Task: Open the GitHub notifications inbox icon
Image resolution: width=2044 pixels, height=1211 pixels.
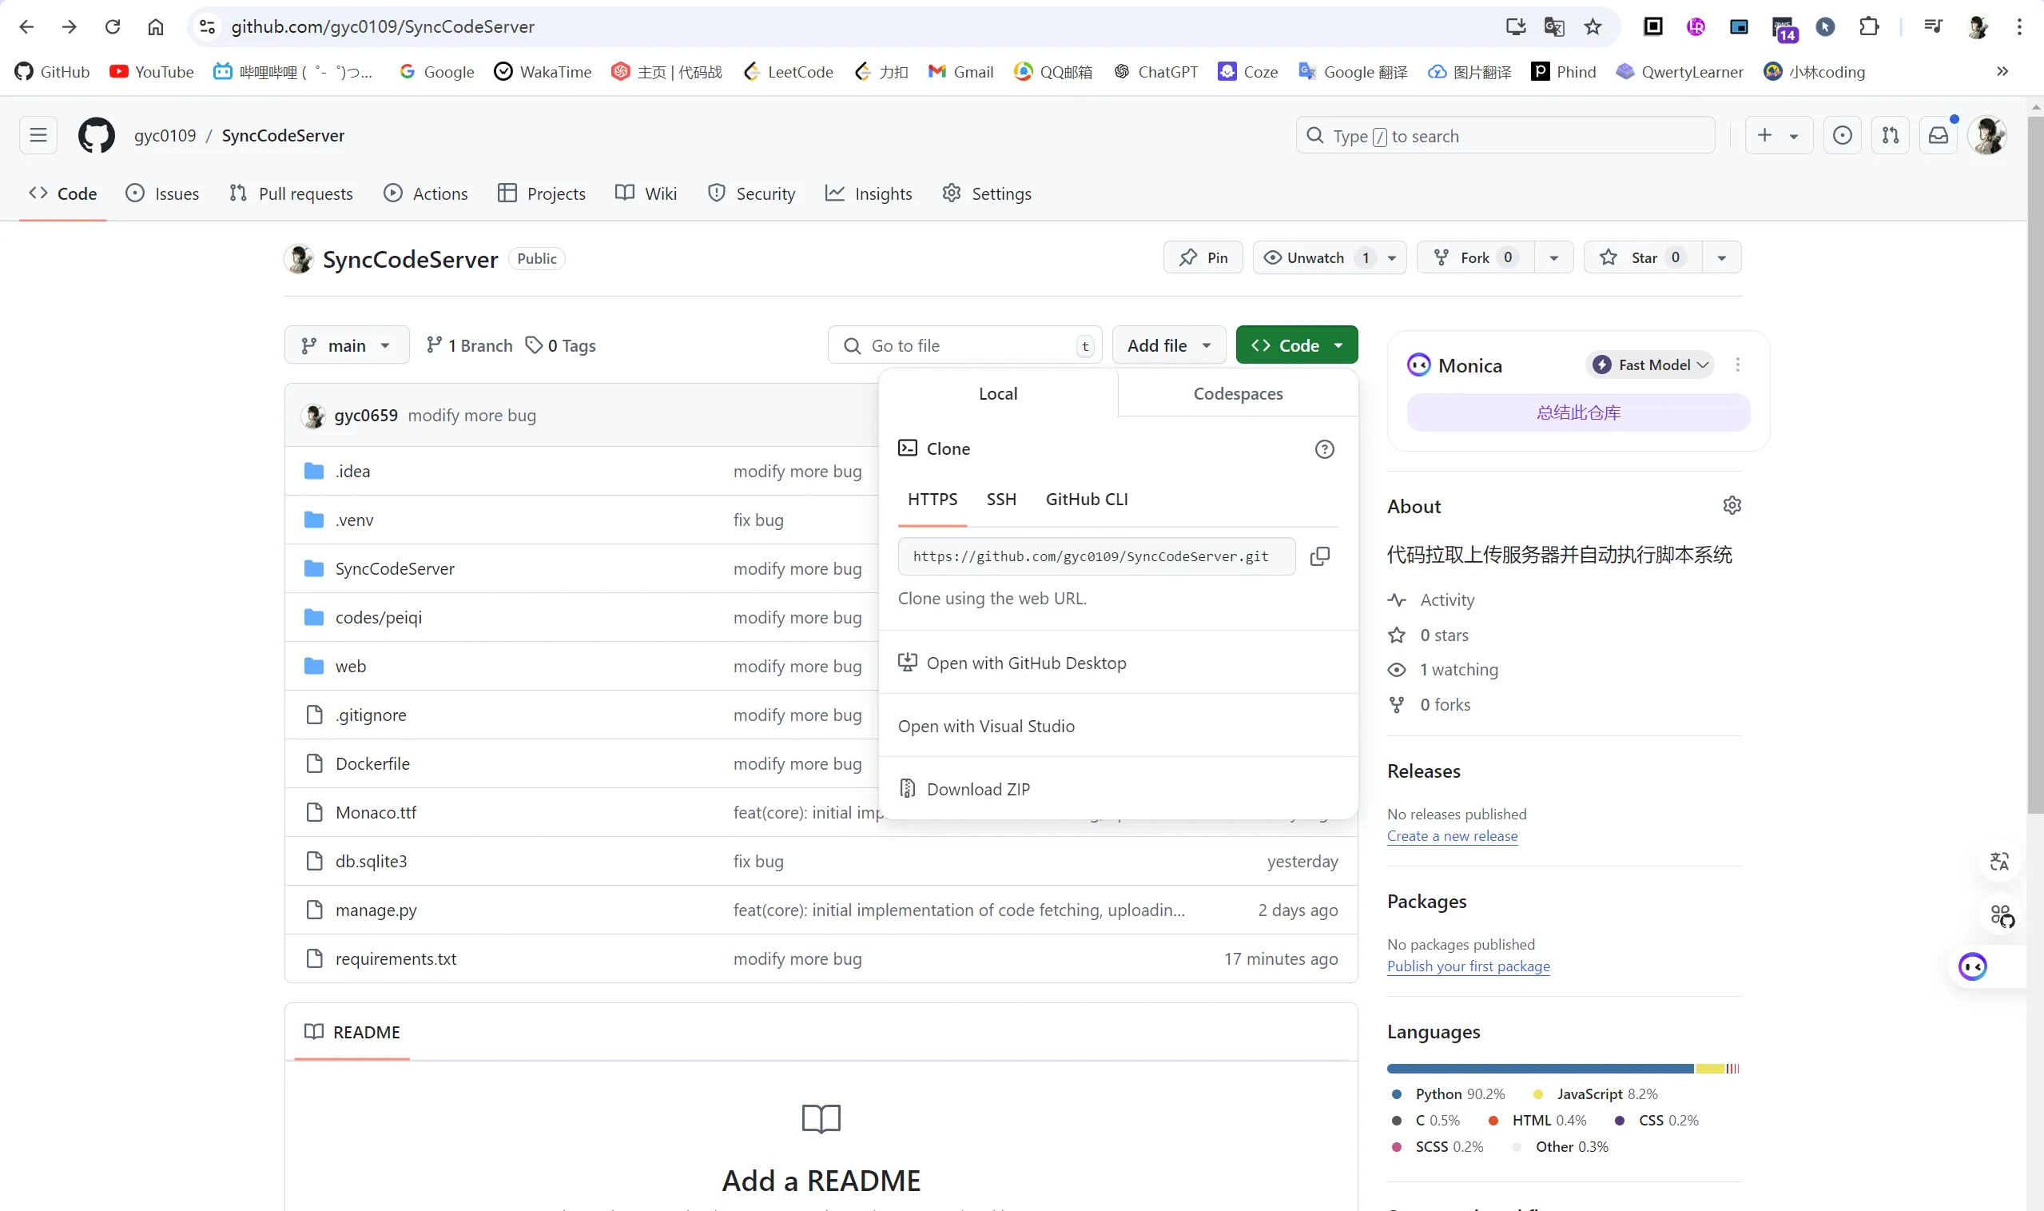Action: click(x=1938, y=135)
